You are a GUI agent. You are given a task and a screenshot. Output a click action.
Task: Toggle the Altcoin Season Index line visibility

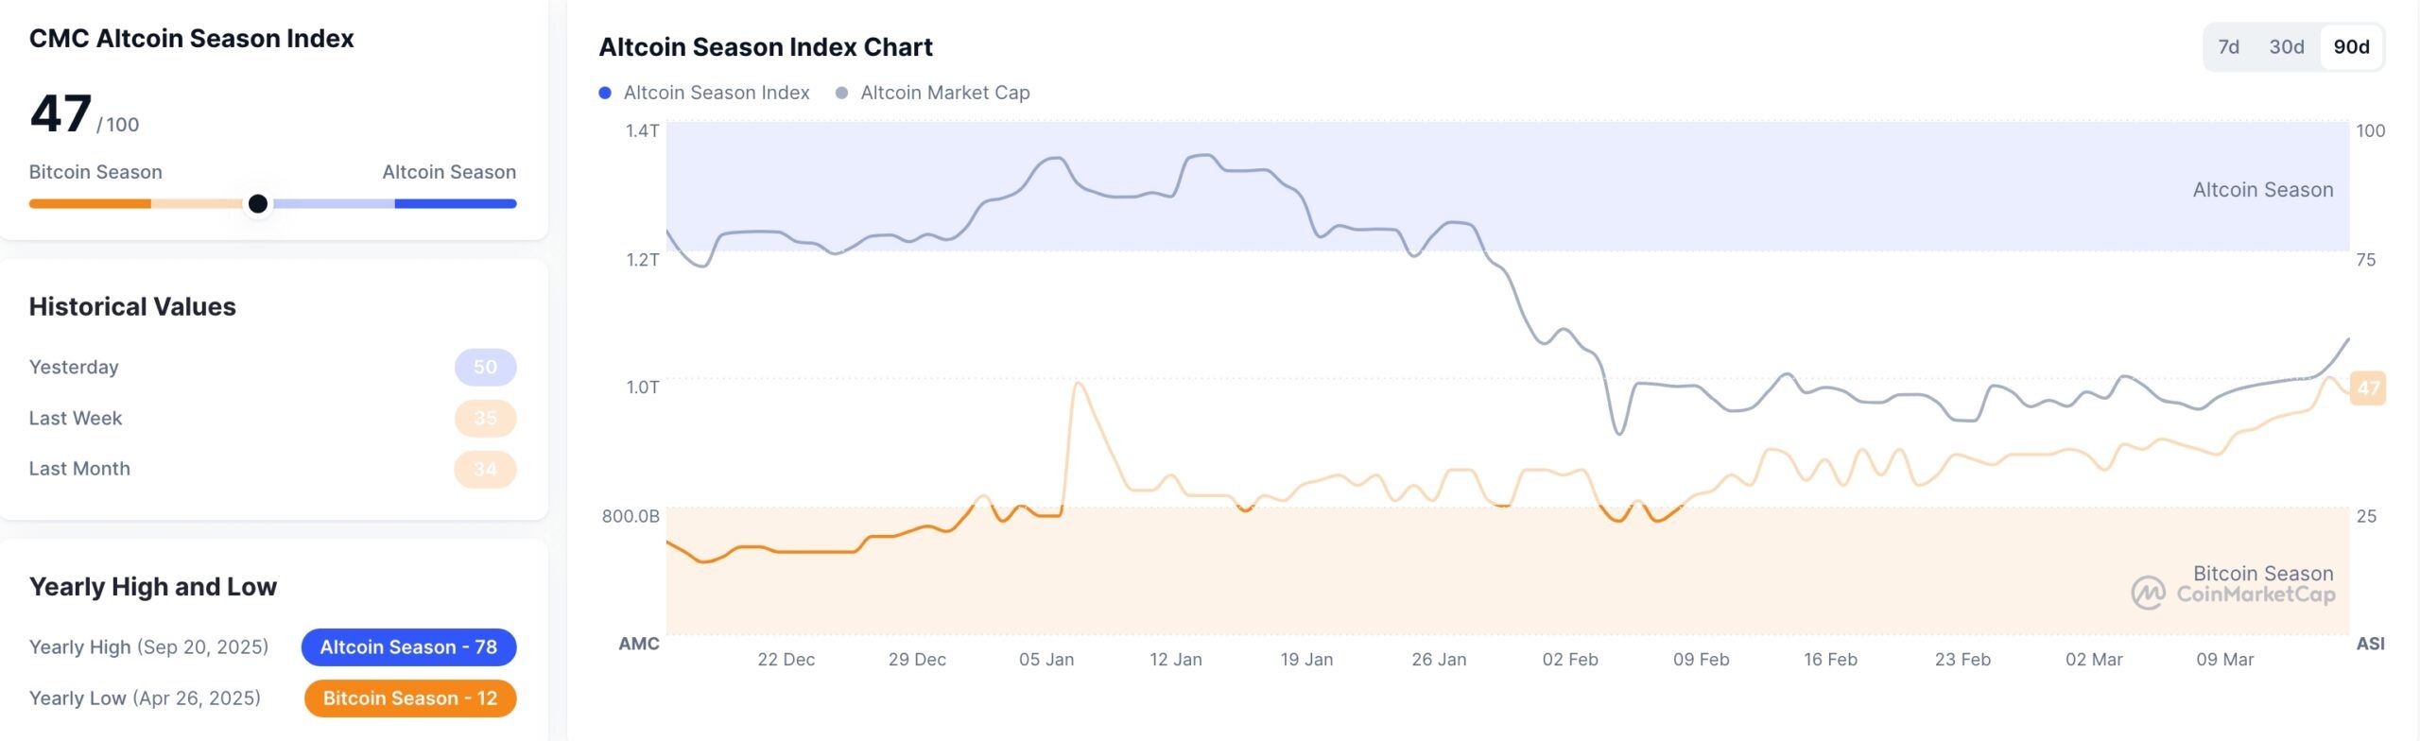tap(717, 92)
